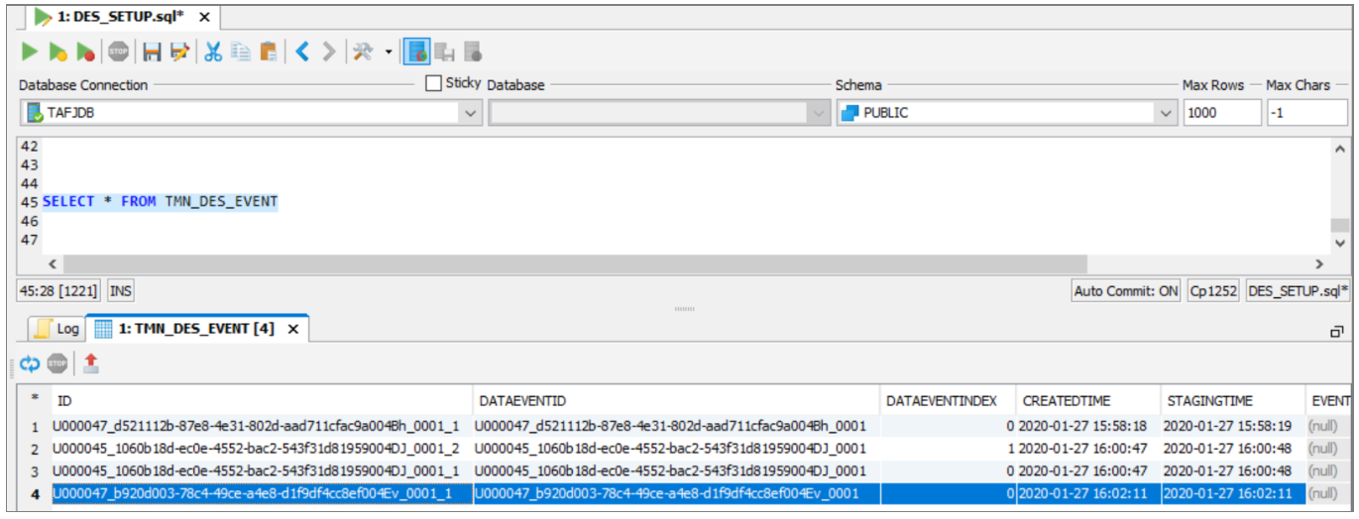
Task: Click the Max Rows input field
Action: click(1221, 113)
